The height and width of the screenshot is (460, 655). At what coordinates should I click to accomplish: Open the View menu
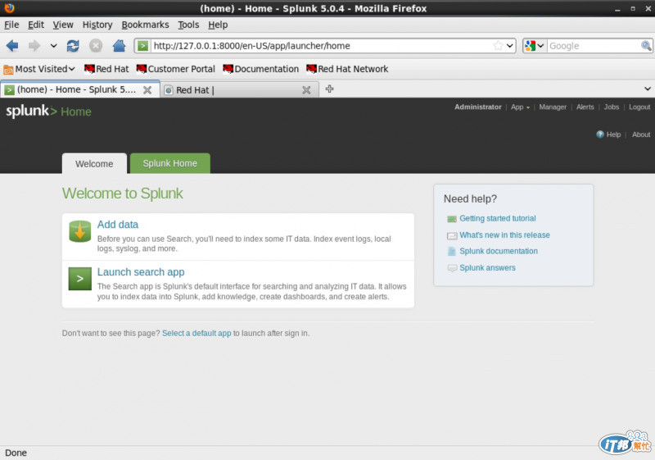[63, 25]
